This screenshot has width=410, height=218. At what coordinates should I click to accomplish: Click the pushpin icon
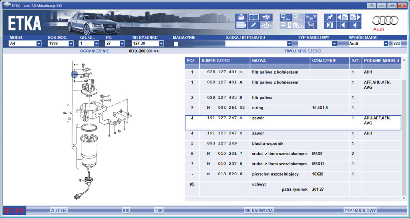[330, 18]
